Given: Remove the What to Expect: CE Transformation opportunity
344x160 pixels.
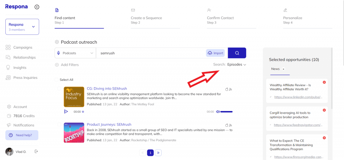Looking at the screenshot, I should [324, 138].
